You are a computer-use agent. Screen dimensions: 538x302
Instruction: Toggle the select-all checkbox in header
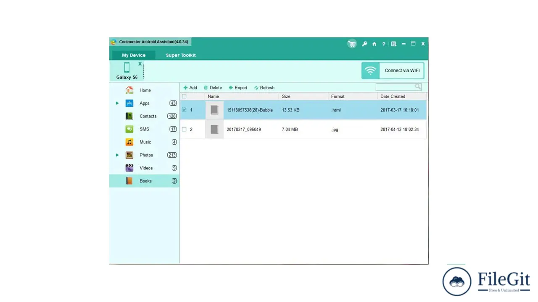[184, 96]
